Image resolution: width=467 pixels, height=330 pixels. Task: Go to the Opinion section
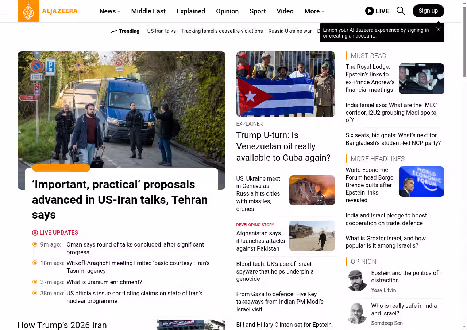(x=227, y=11)
